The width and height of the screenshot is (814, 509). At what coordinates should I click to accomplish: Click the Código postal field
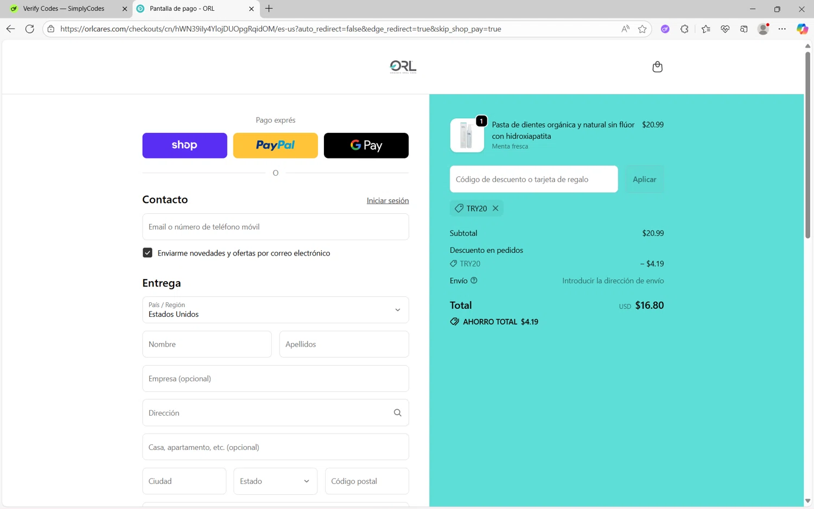click(367, 481)
